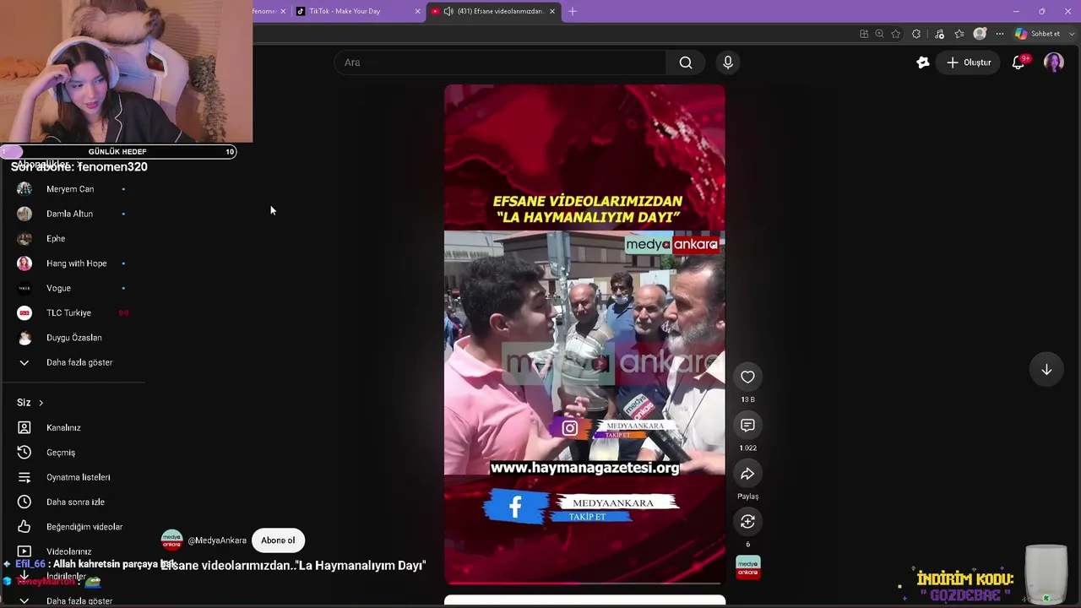Like the Short with the heart icon

click(747, 377)
